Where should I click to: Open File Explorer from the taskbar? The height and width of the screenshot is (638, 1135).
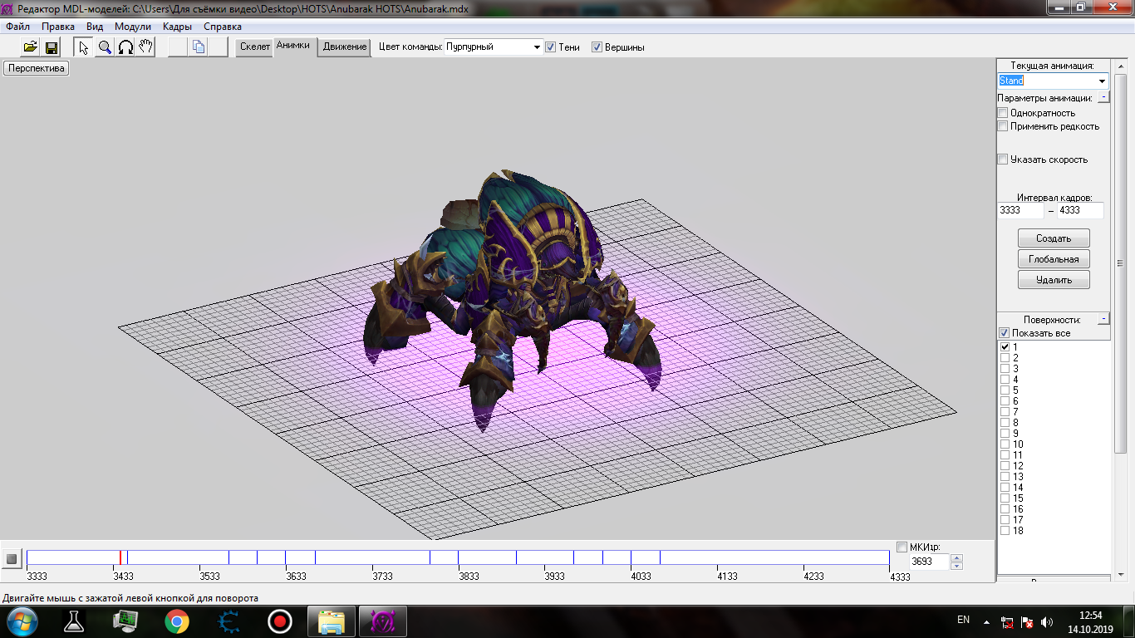332,621
